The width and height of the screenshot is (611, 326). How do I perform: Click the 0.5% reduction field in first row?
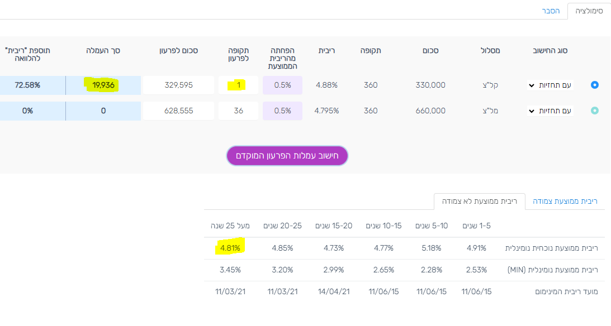click(x=282, y=85)
